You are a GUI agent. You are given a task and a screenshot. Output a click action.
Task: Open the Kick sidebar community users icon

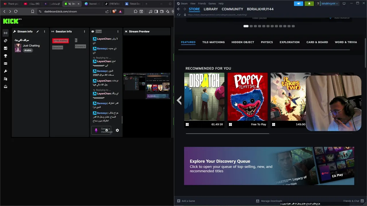click(5, 79)
